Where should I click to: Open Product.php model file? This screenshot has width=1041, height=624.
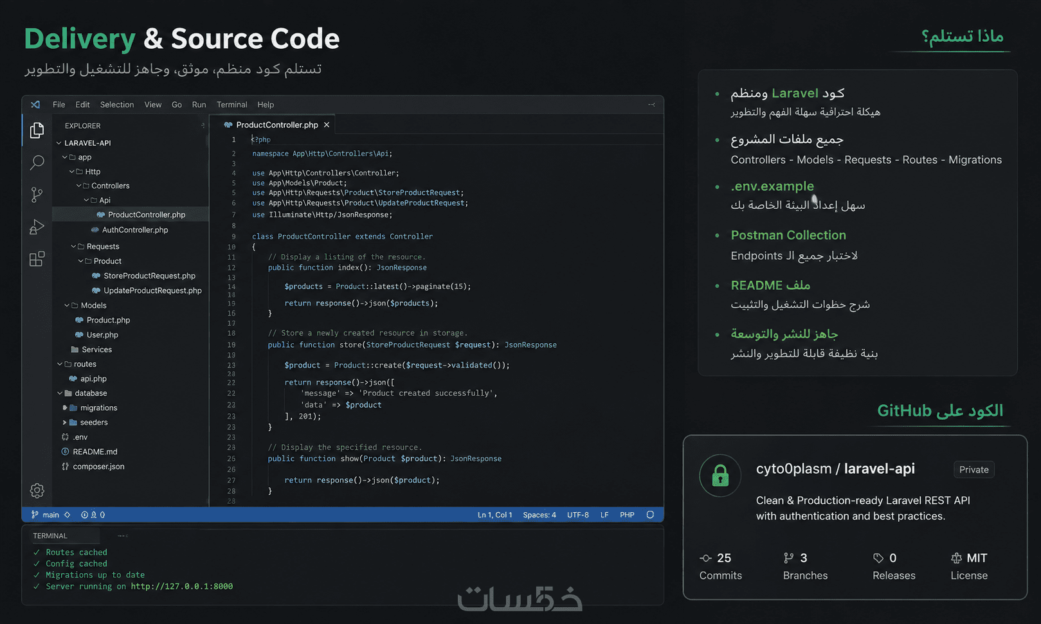(108, 320)
